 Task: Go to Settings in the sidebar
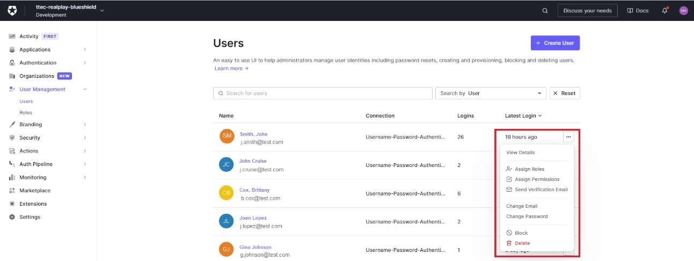pos(30,217)
